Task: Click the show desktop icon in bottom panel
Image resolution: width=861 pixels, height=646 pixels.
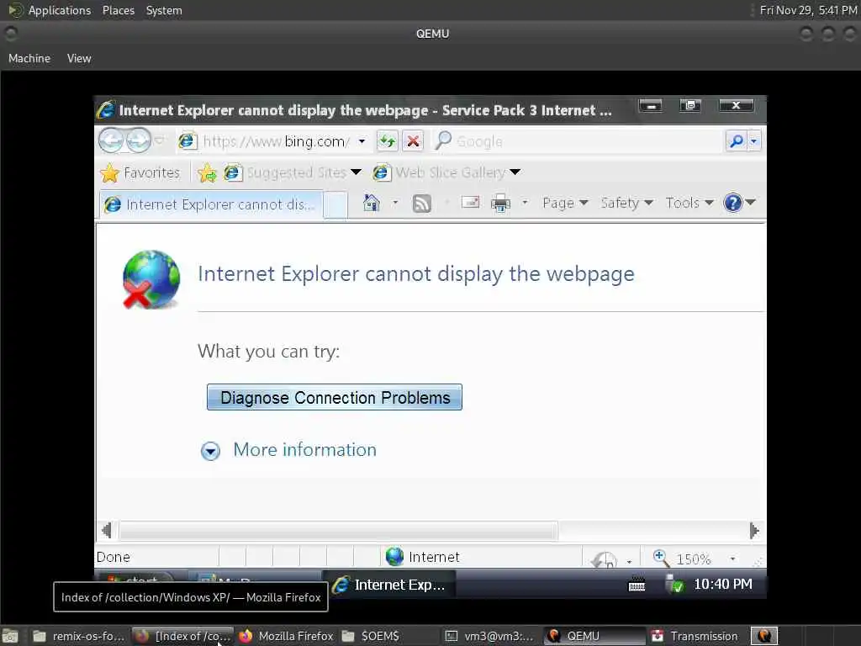Action: (x=9, y=636)
